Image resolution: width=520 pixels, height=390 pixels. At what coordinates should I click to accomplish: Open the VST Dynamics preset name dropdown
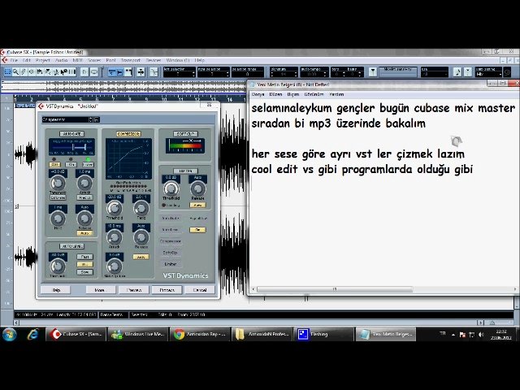tap(66, 119)
